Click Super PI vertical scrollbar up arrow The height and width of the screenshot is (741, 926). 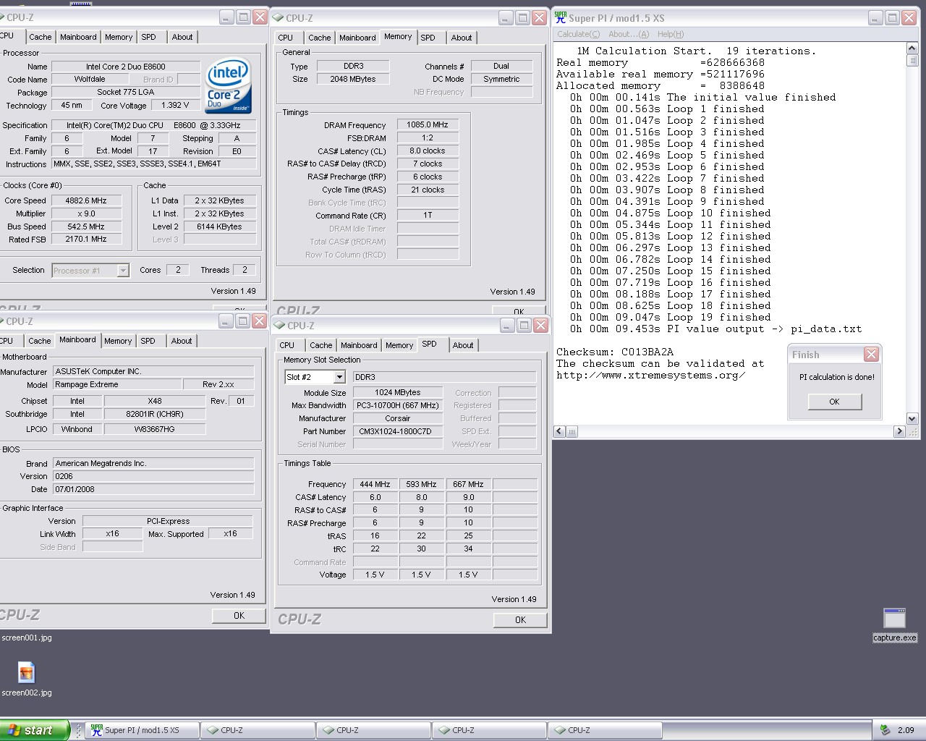[912, 48]
